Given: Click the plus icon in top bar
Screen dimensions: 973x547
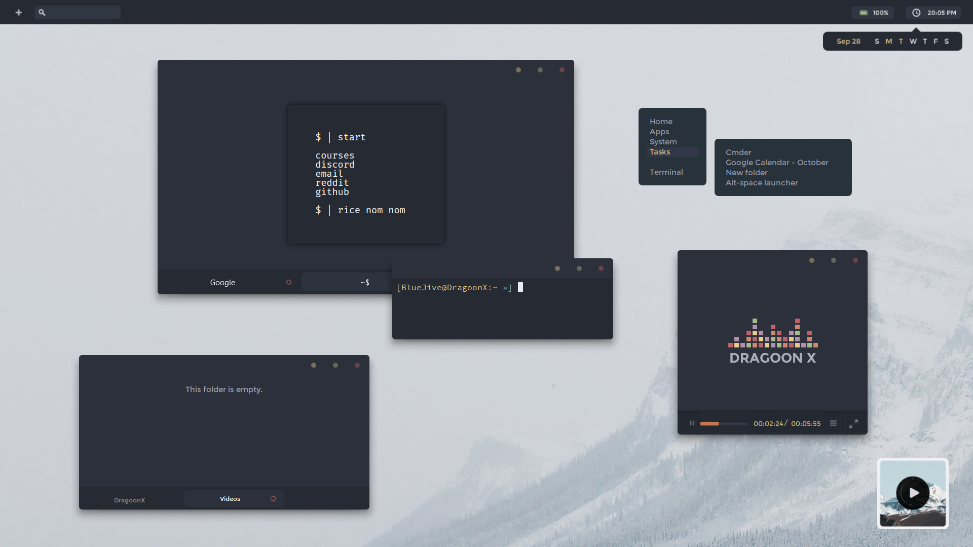Looking at the screenshot, I should pyautogui.click(x=19, y=12).
